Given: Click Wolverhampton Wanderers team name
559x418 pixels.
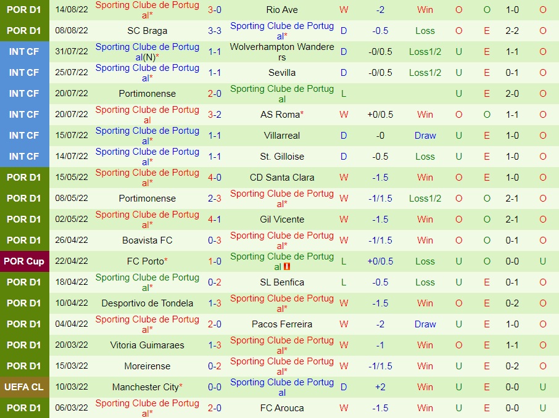Looking at the screenshot, I should (281, 52).
